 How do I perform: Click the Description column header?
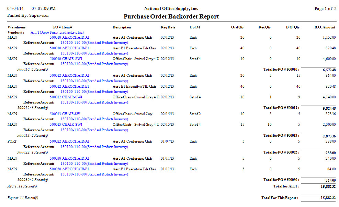coord(122,27)
